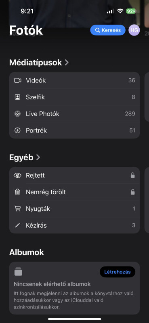Tap the album stack icon under Albumok

pyautogui.click(x=18, y=271)
